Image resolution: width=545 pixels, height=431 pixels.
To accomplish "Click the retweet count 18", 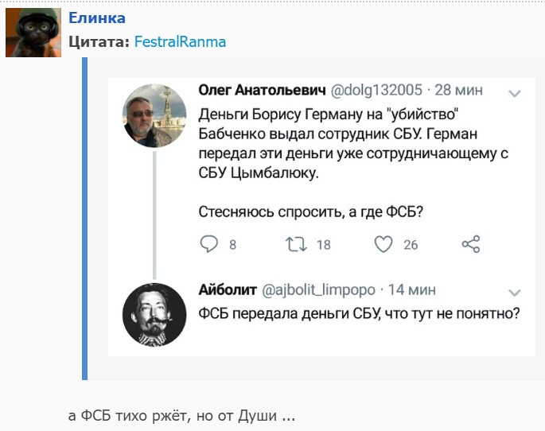I will click(x=323, y=245).
